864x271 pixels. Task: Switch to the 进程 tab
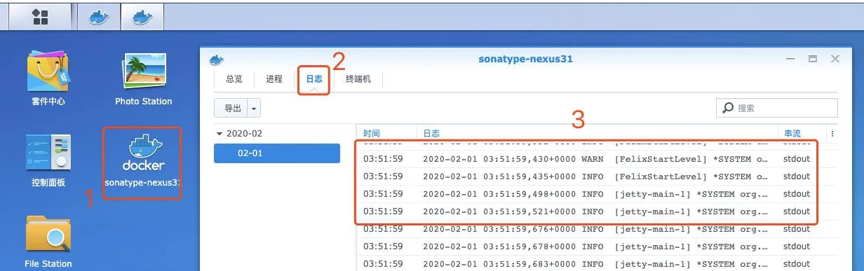coord(274,79)
